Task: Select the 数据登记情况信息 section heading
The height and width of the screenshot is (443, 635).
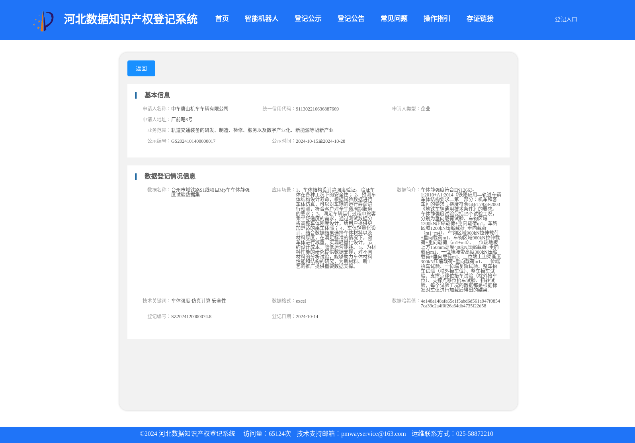Action: tap(170, 176)
